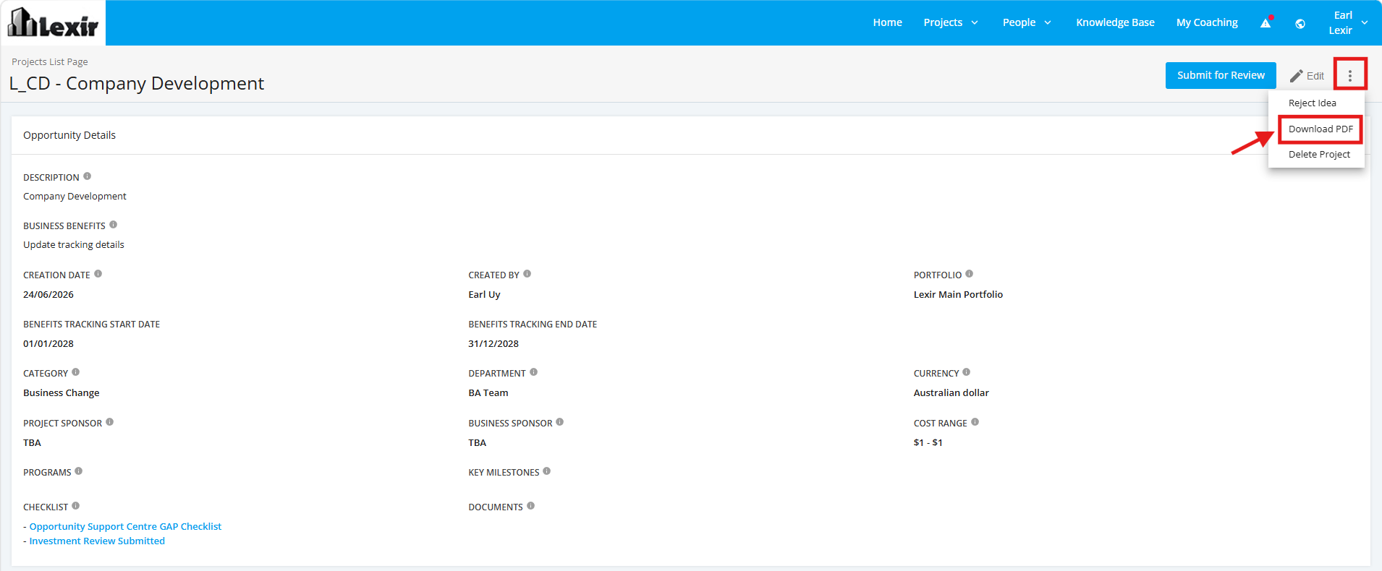1382x571 pixels.
Task: Click info icon next to KEY MILESTONES
Action: click(547, 471)
